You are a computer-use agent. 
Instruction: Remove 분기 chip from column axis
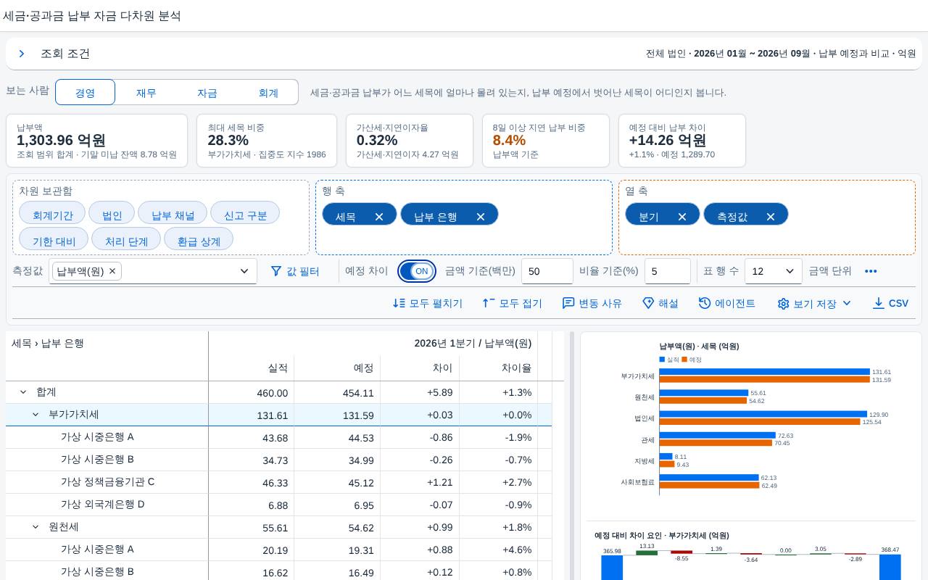[682, 217]
